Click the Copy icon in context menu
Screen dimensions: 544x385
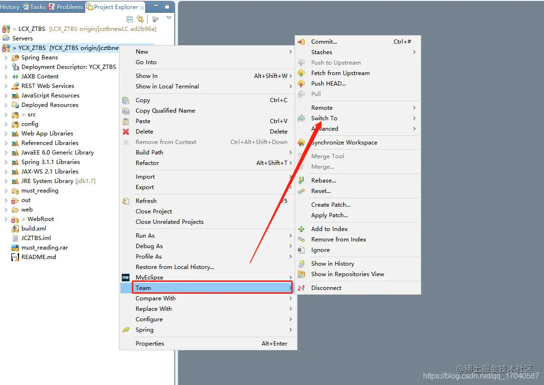[126, 100]
